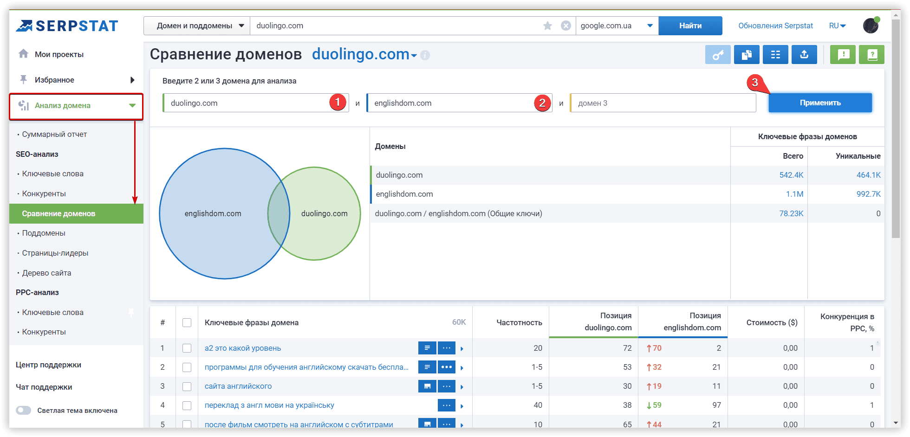910x437 pixels.
Task: Expand row arrow for 'сайта английского'
Action: [462, 386]
